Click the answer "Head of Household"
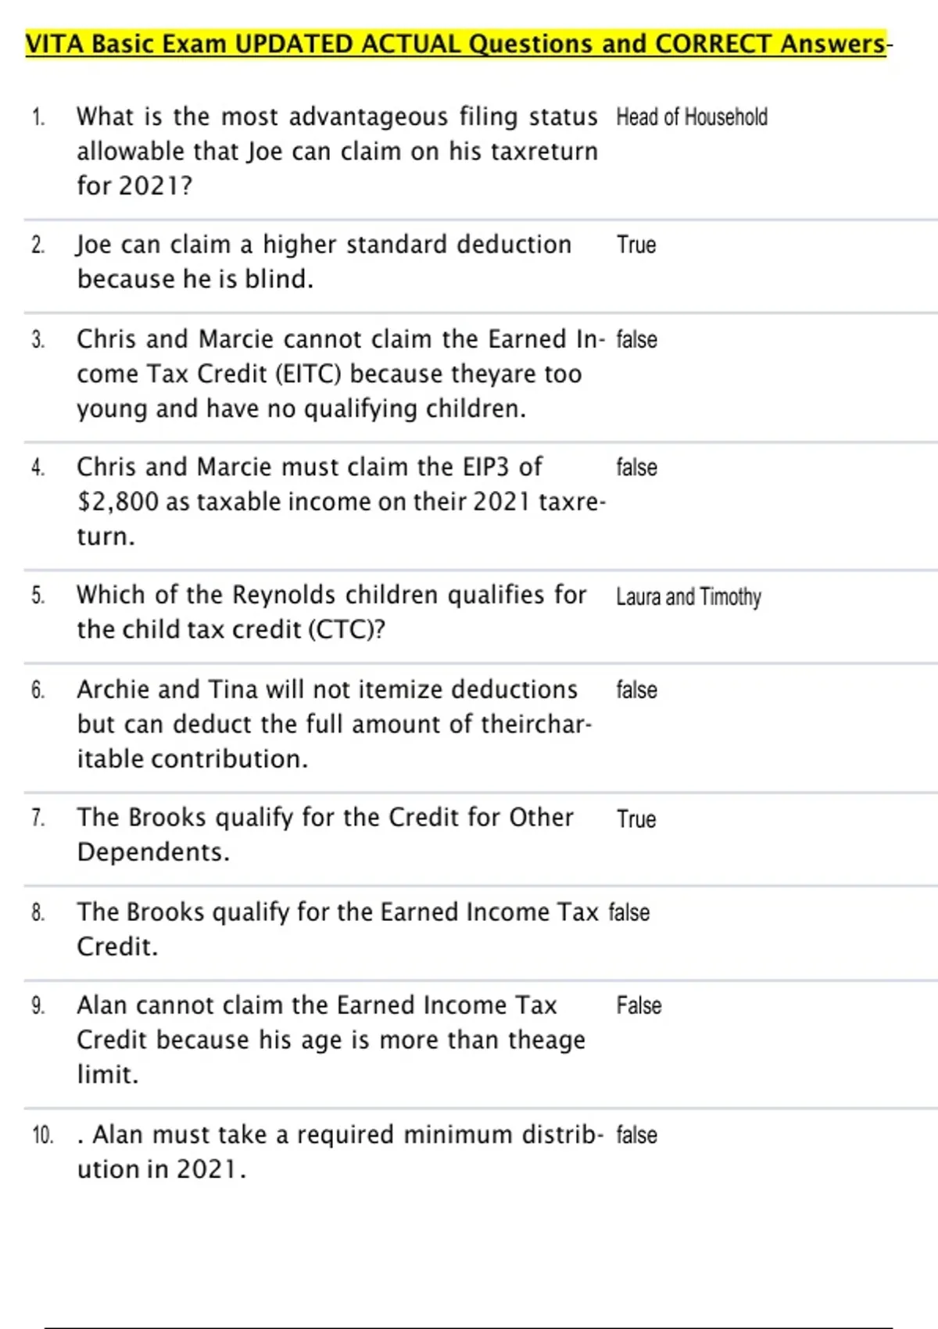938x1329 pixels. pos(692,117)
